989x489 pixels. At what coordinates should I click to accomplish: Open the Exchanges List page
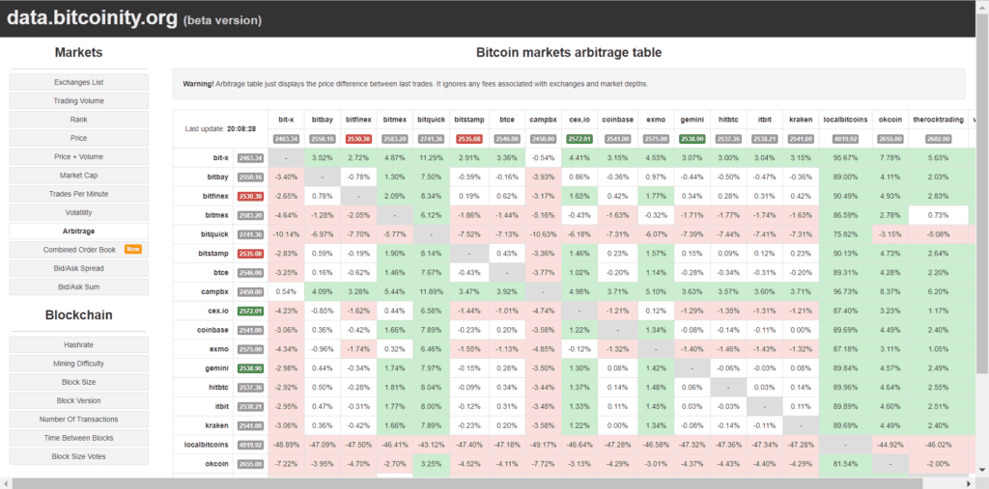coord(79,82)
